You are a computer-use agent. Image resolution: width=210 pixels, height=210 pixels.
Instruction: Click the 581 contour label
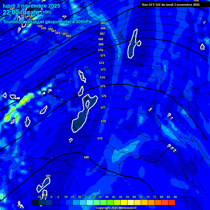[48, 176]
